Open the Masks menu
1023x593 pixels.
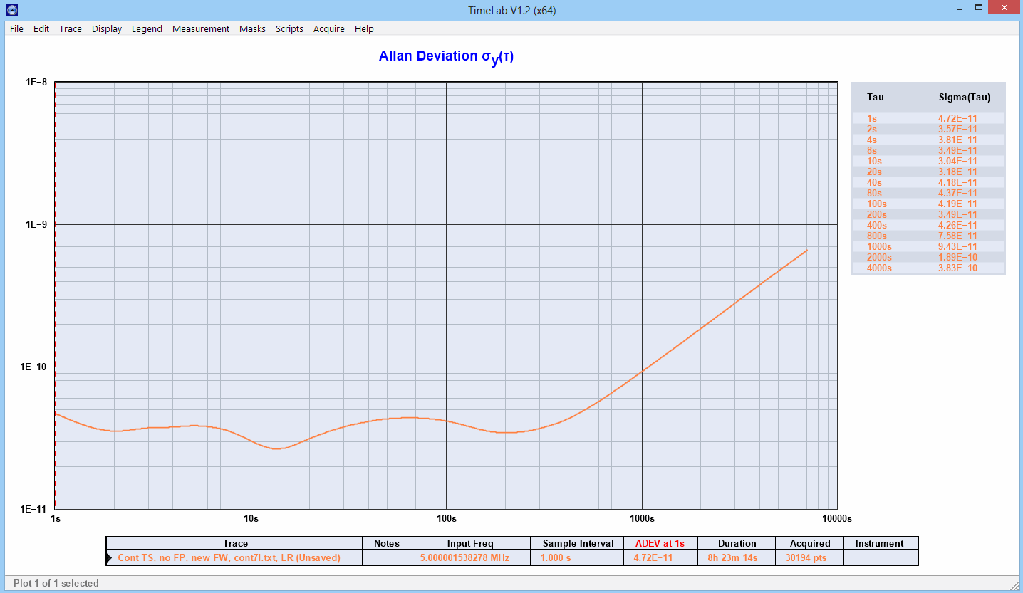point(252,29)
